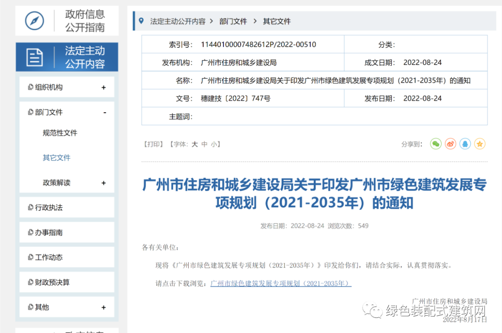Image resolution: width=502 pixels, height=333 pixels.
Task: Open the 财政预决算 menu item
Action: 67,282
